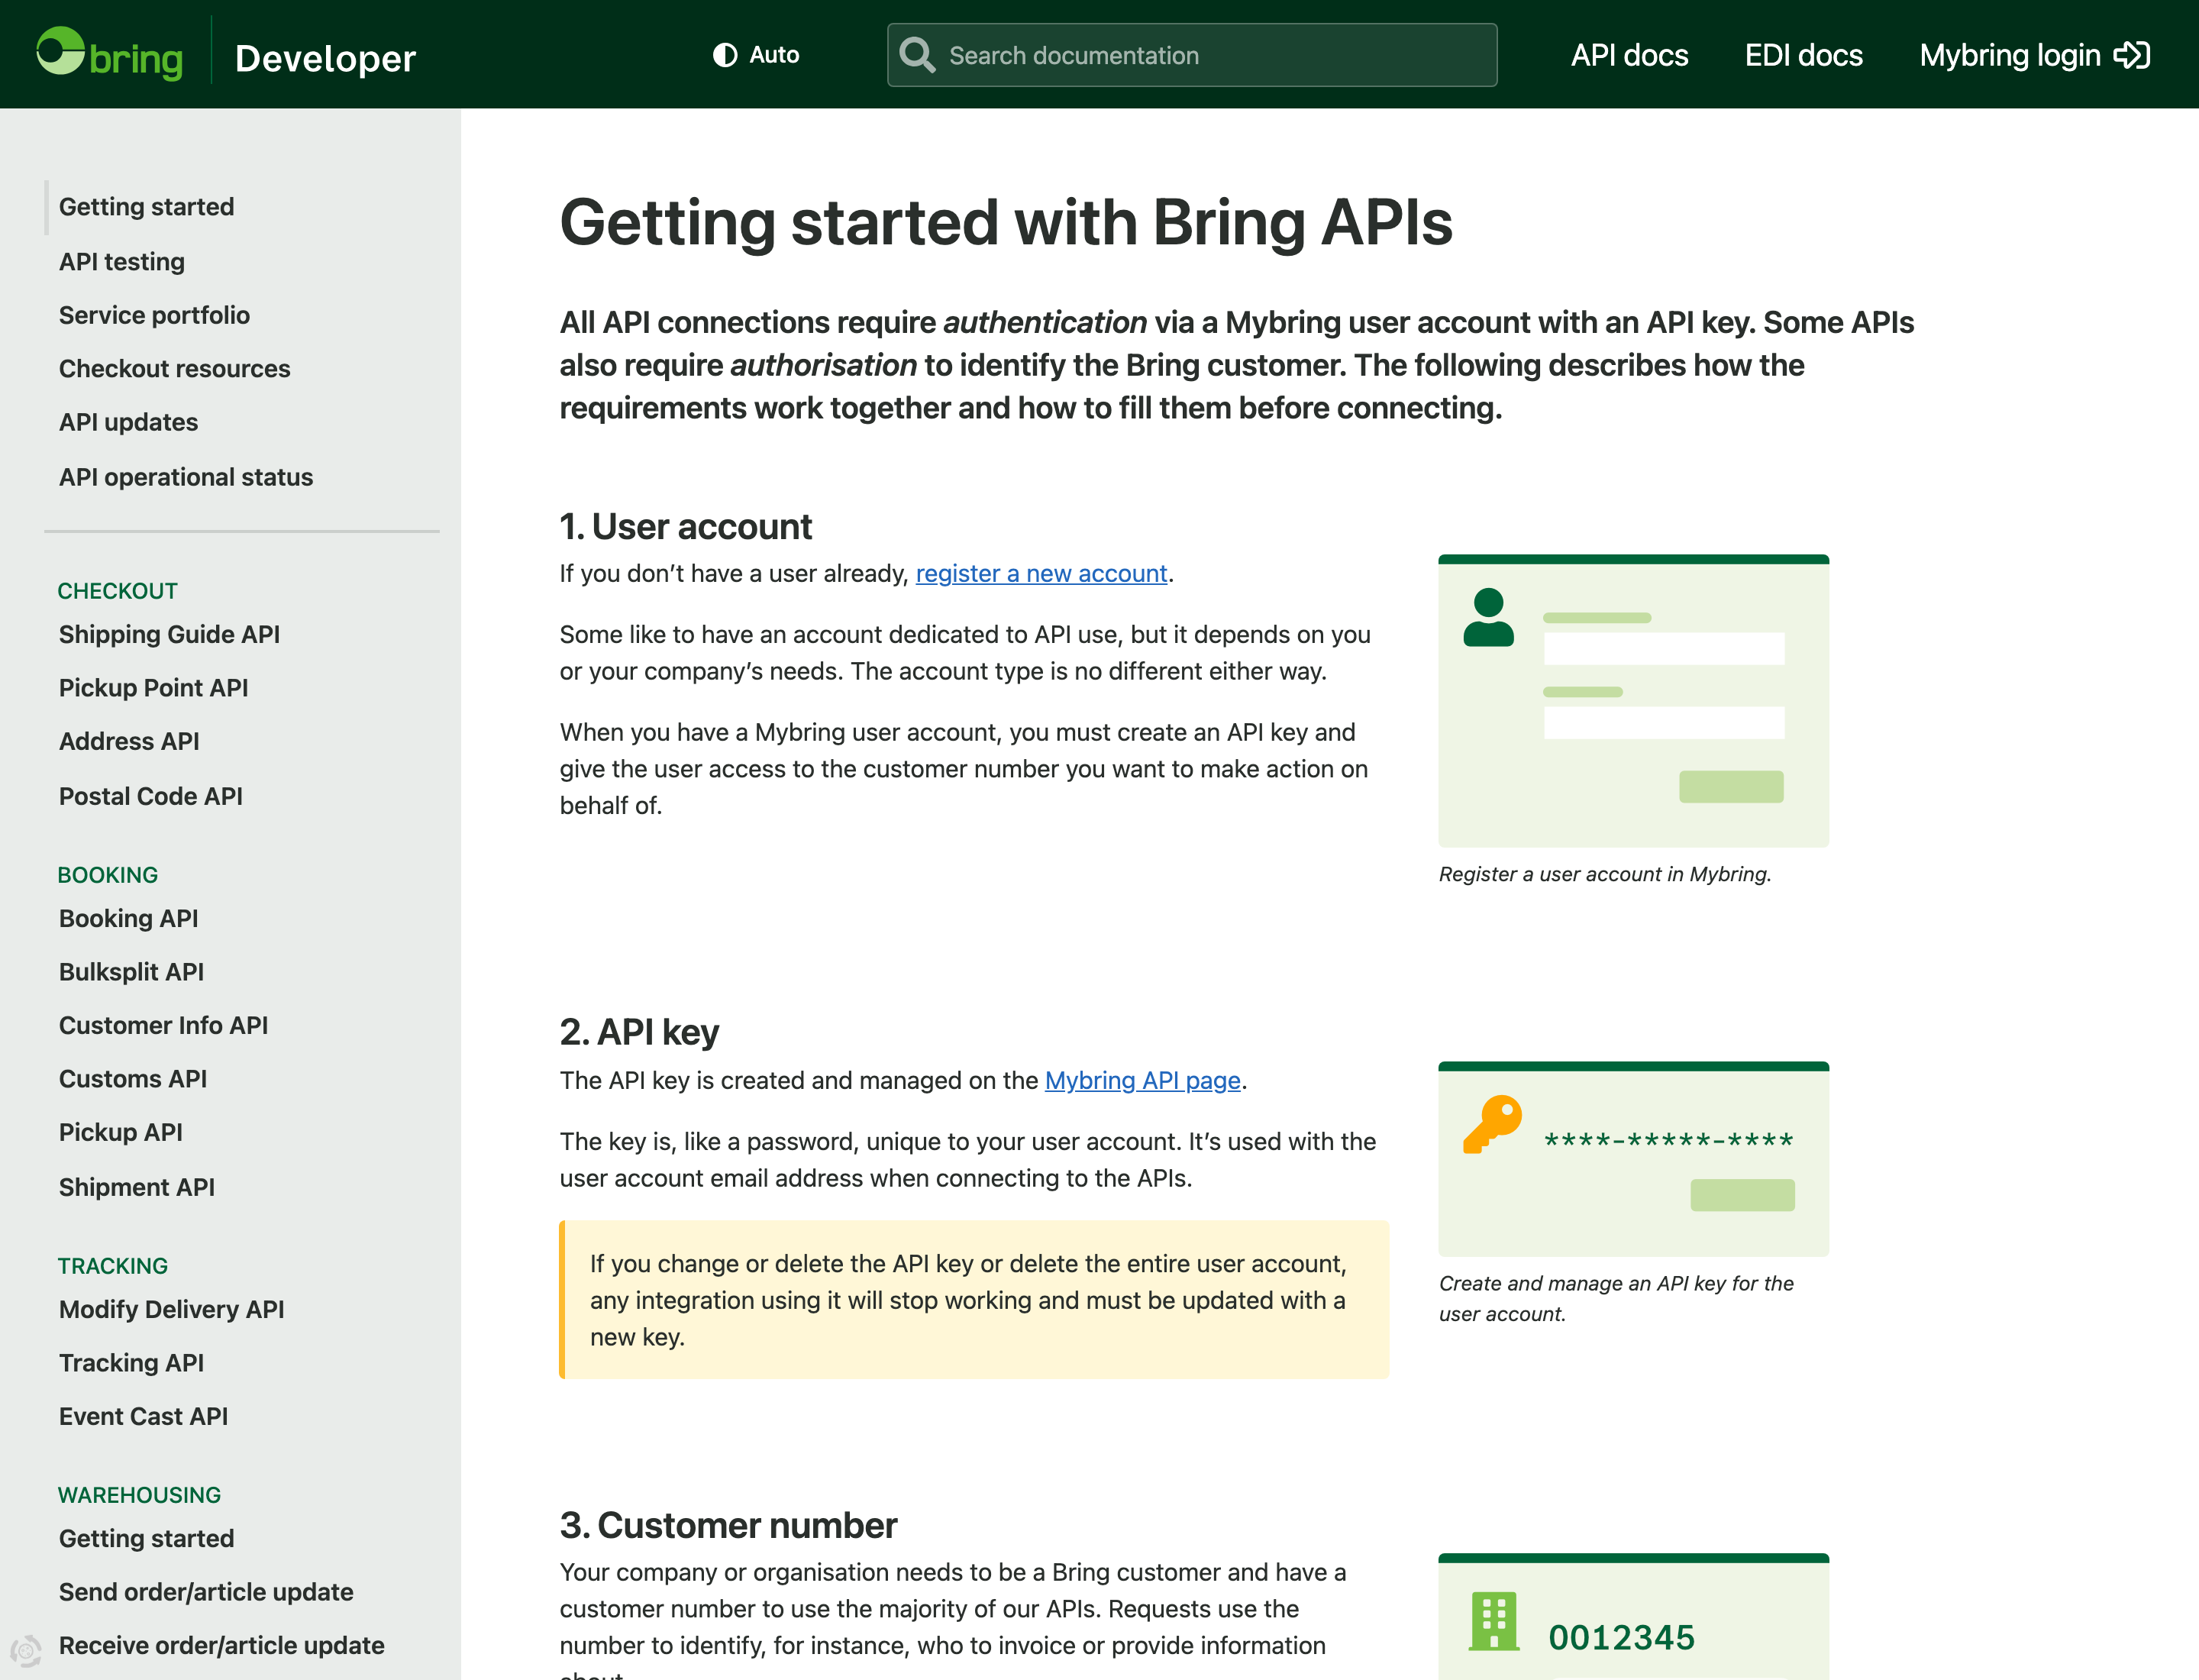Open Postal Code API docs

pos(150,796)
